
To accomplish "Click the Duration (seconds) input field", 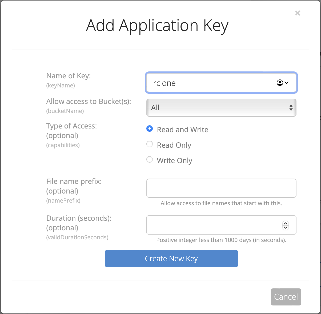I will [221, 225].
